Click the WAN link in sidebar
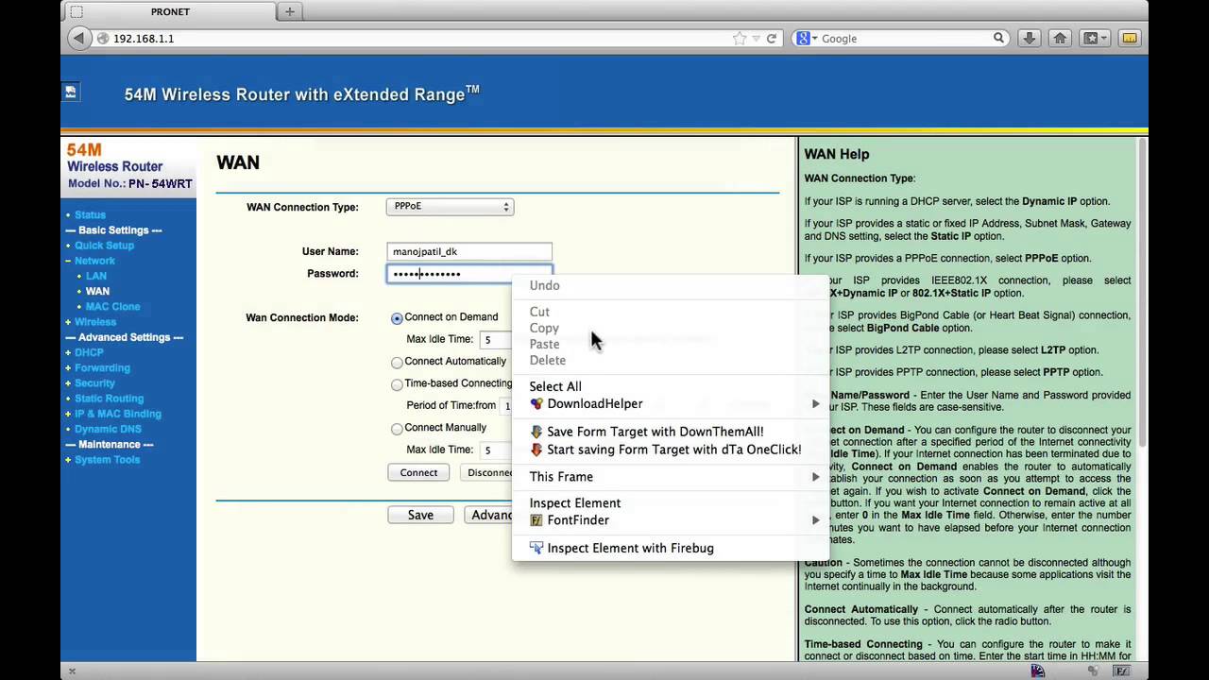 97,291
